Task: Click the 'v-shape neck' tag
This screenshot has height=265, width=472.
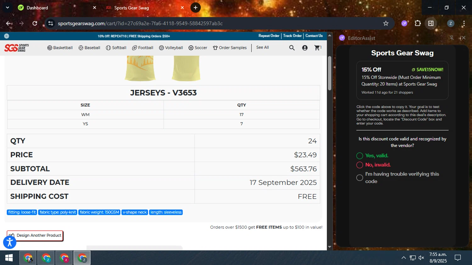Action: pyautogui.click(x=135, y=212)
